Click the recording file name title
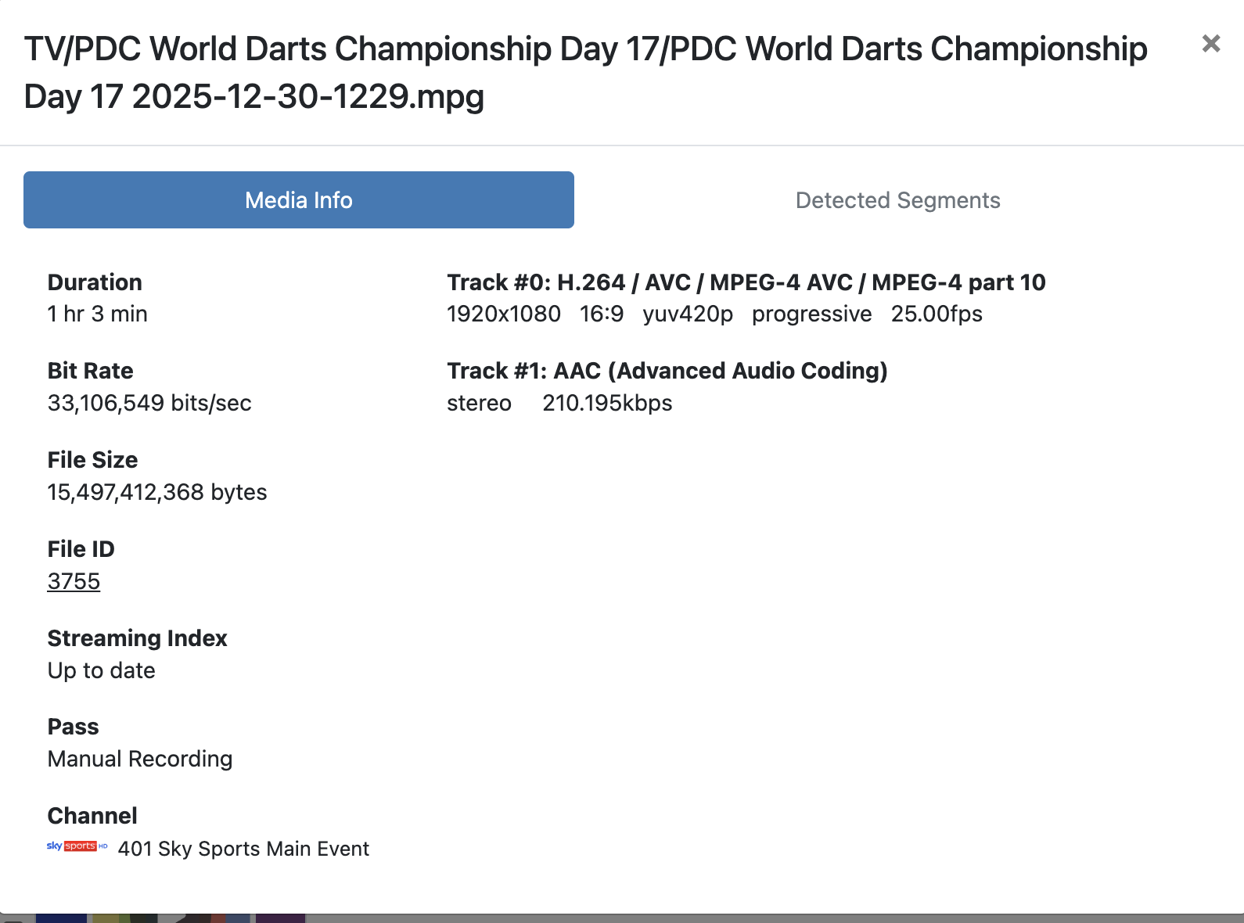 pyautogui.click(x=585, y=73)
